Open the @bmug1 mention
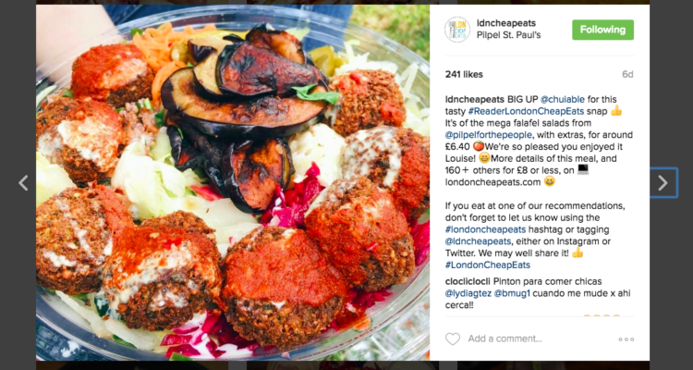This screenshot has height=370, width=693. pyautogui.click(x=512, y=293)
